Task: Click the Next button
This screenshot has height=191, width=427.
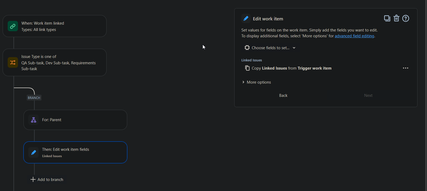Action: tap(368, 96)
